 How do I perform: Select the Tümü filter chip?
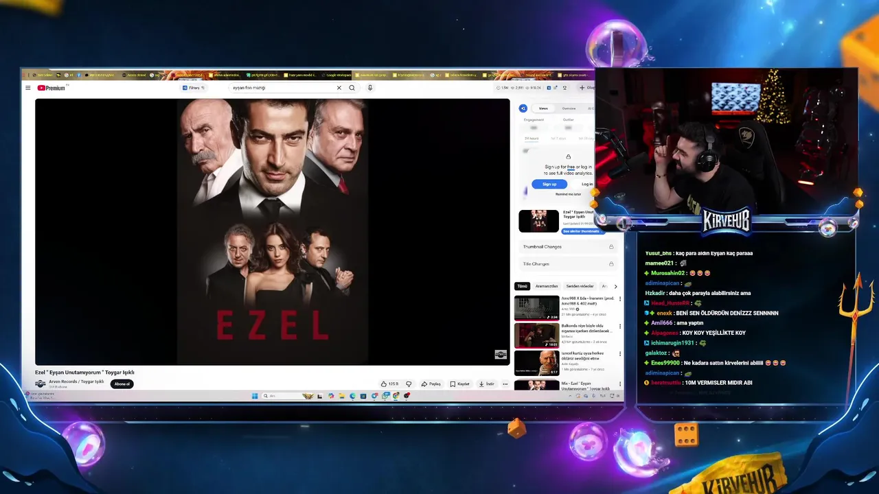[522, 286]
